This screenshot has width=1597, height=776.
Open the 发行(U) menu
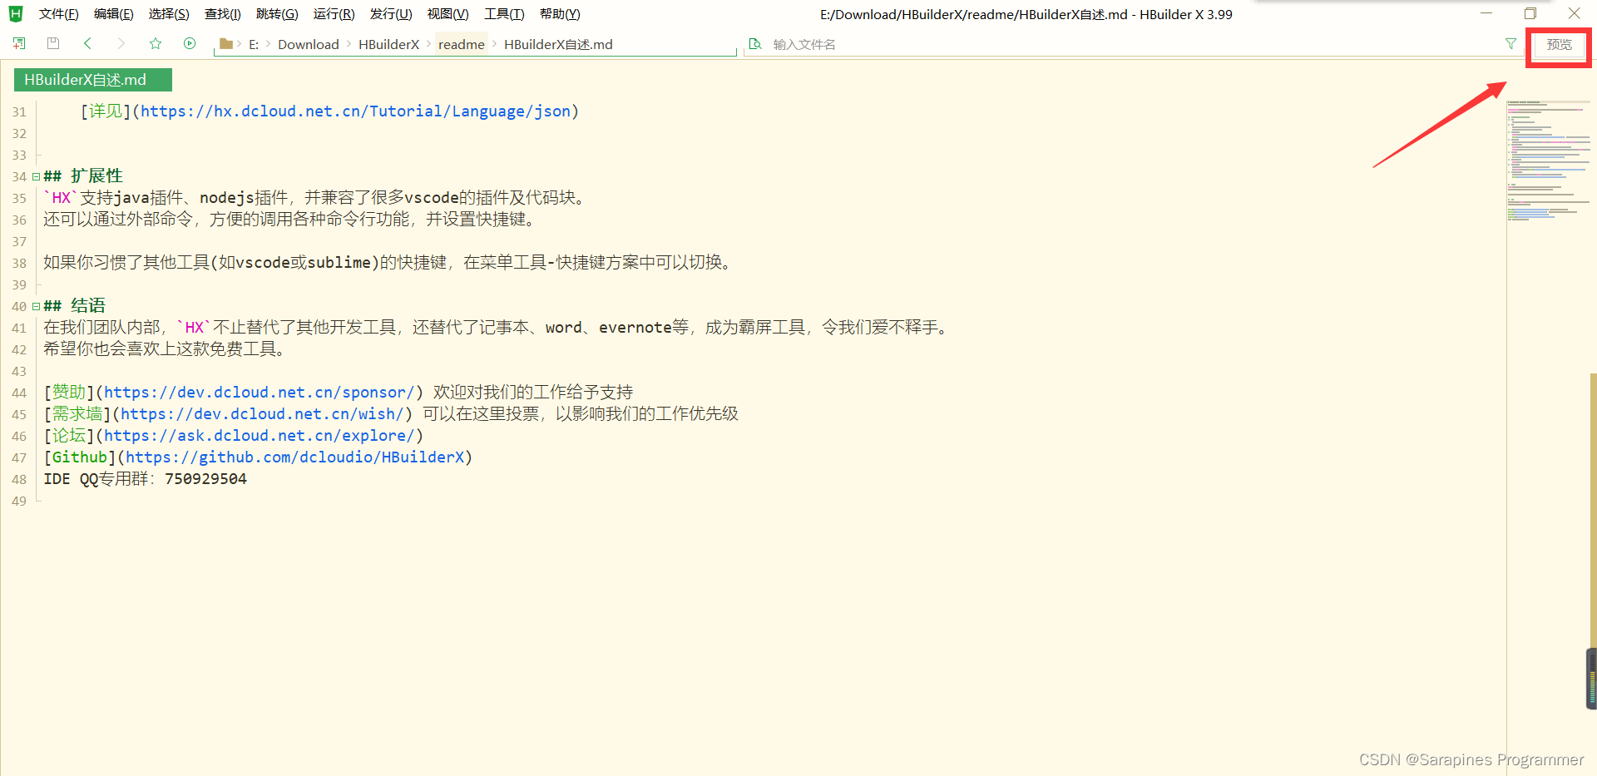pos(391,14)
